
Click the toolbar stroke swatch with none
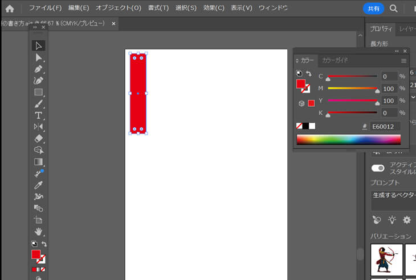pos(42,260)
